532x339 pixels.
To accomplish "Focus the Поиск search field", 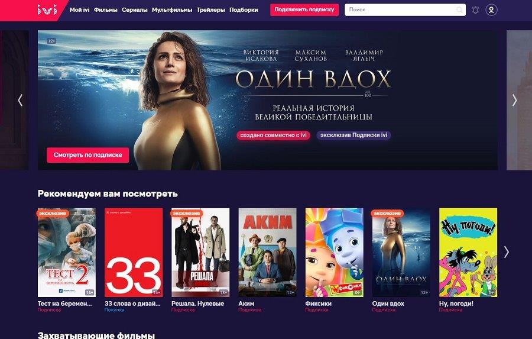I will (400, 10).
